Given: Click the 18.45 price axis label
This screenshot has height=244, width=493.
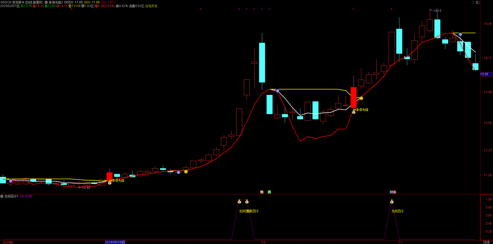Looking at the screenshot, I should click(488, 24).
